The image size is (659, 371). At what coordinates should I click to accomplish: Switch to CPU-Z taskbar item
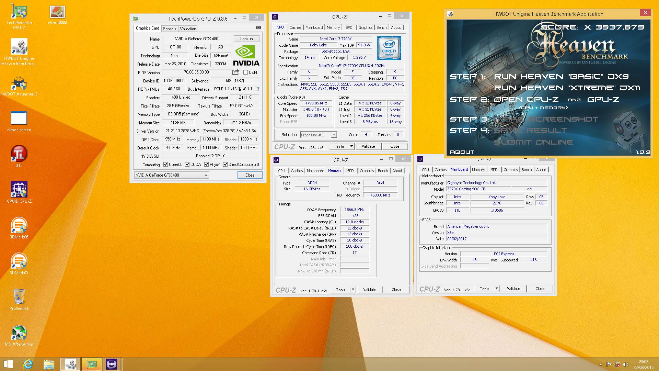112,364
